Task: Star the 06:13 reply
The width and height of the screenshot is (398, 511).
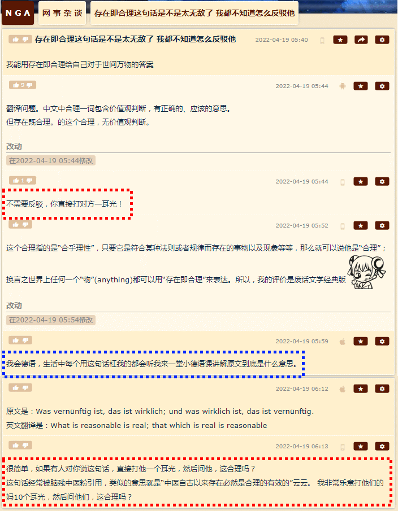Action: (361, 447)
